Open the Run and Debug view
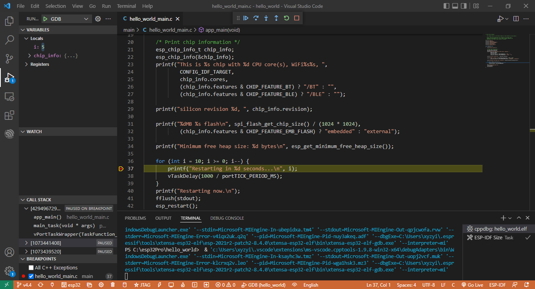 [9, 78]
